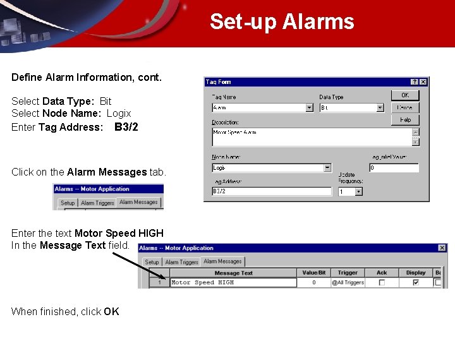This screenshot has height=341, width=455.
Task: Open Help in the Tag Form dialog
Action: point(405,120)
